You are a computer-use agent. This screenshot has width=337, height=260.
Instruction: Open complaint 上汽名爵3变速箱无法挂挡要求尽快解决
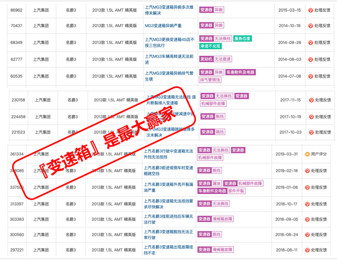[168, 204]
